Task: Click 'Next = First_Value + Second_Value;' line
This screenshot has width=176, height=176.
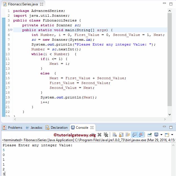Action: coord(88,78)
